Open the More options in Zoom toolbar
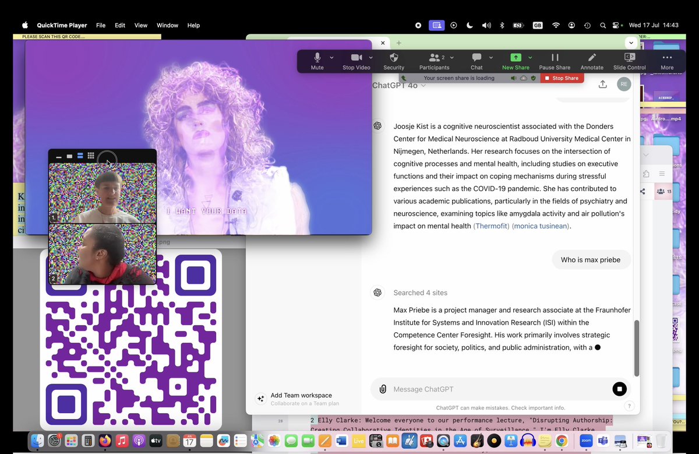 [x=667, y=61]
